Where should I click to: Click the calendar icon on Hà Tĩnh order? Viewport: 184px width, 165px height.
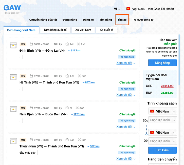[x=31, y=76]
